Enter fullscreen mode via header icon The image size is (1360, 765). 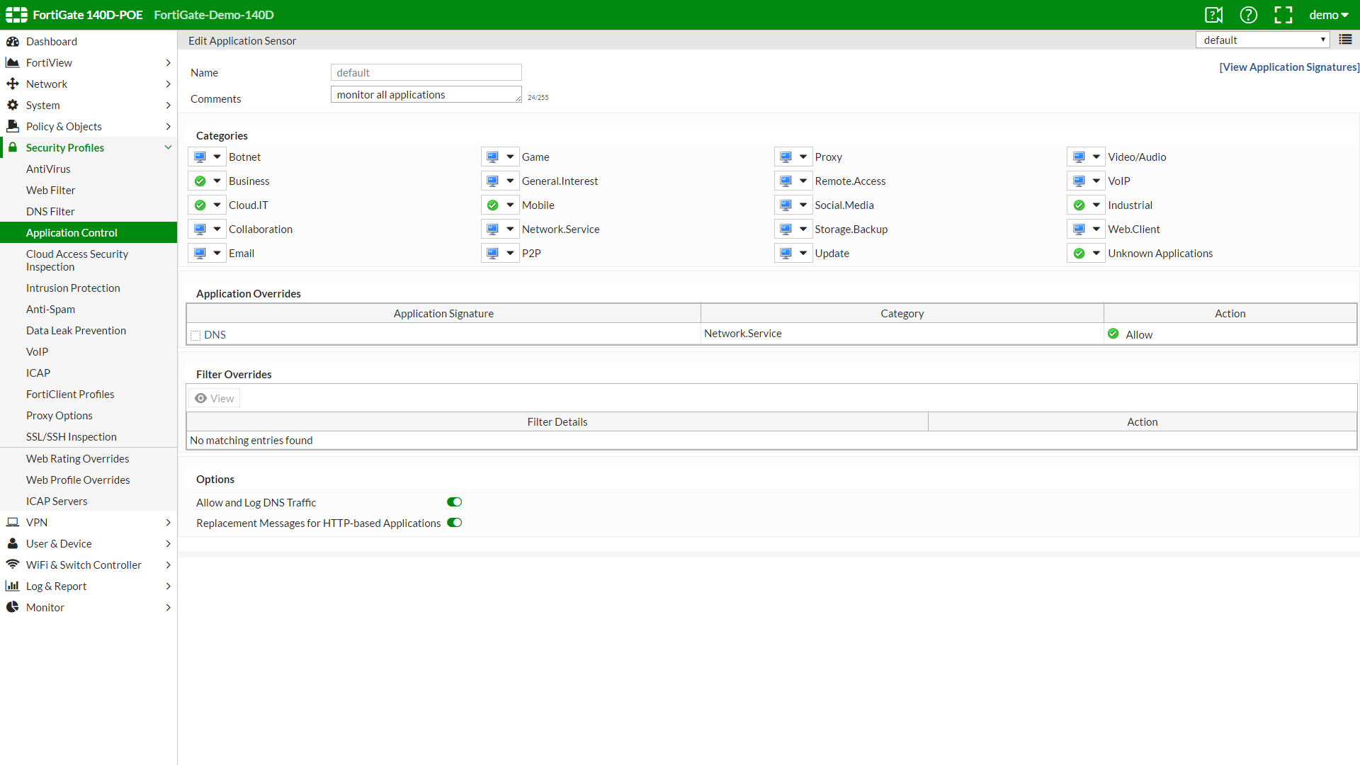tap(1283, 15)
